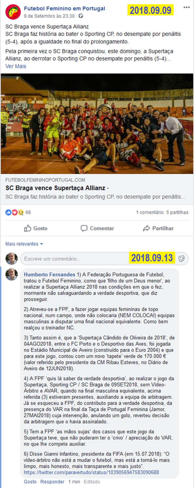This screenshot has width=194, height=488.
Task: Click the Partilhar share arrow button
Action: click(x=159, y=228)
